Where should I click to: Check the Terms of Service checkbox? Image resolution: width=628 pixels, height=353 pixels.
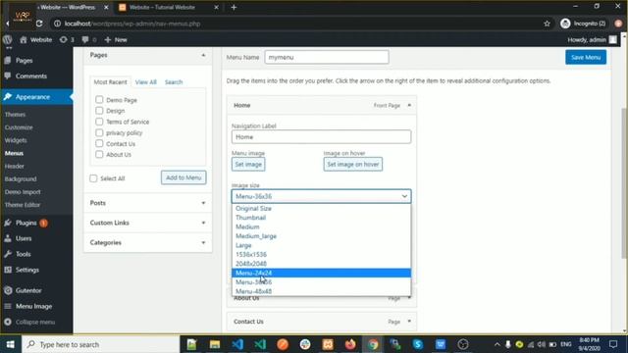[99, 122]
